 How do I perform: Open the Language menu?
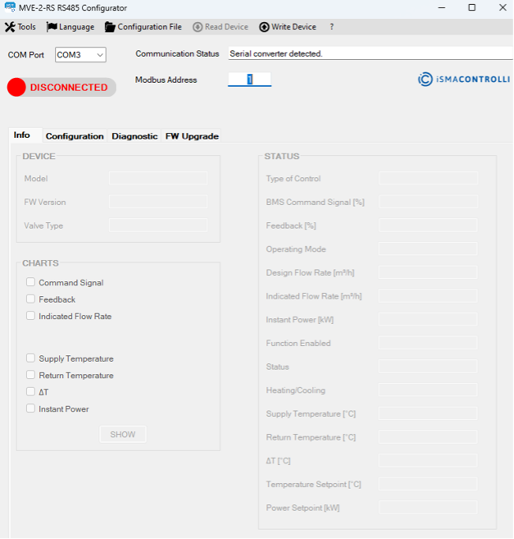[70, 27]
